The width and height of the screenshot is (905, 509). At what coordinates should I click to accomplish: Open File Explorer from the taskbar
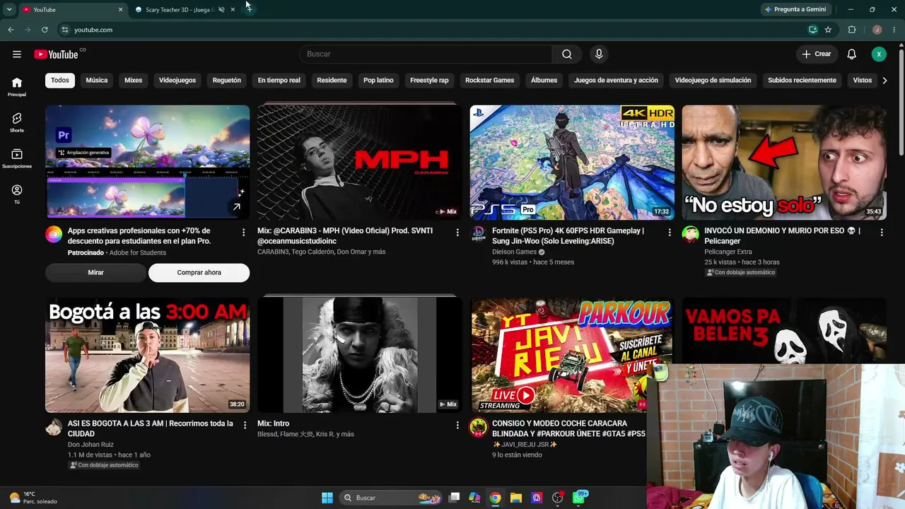pos(516,498)
